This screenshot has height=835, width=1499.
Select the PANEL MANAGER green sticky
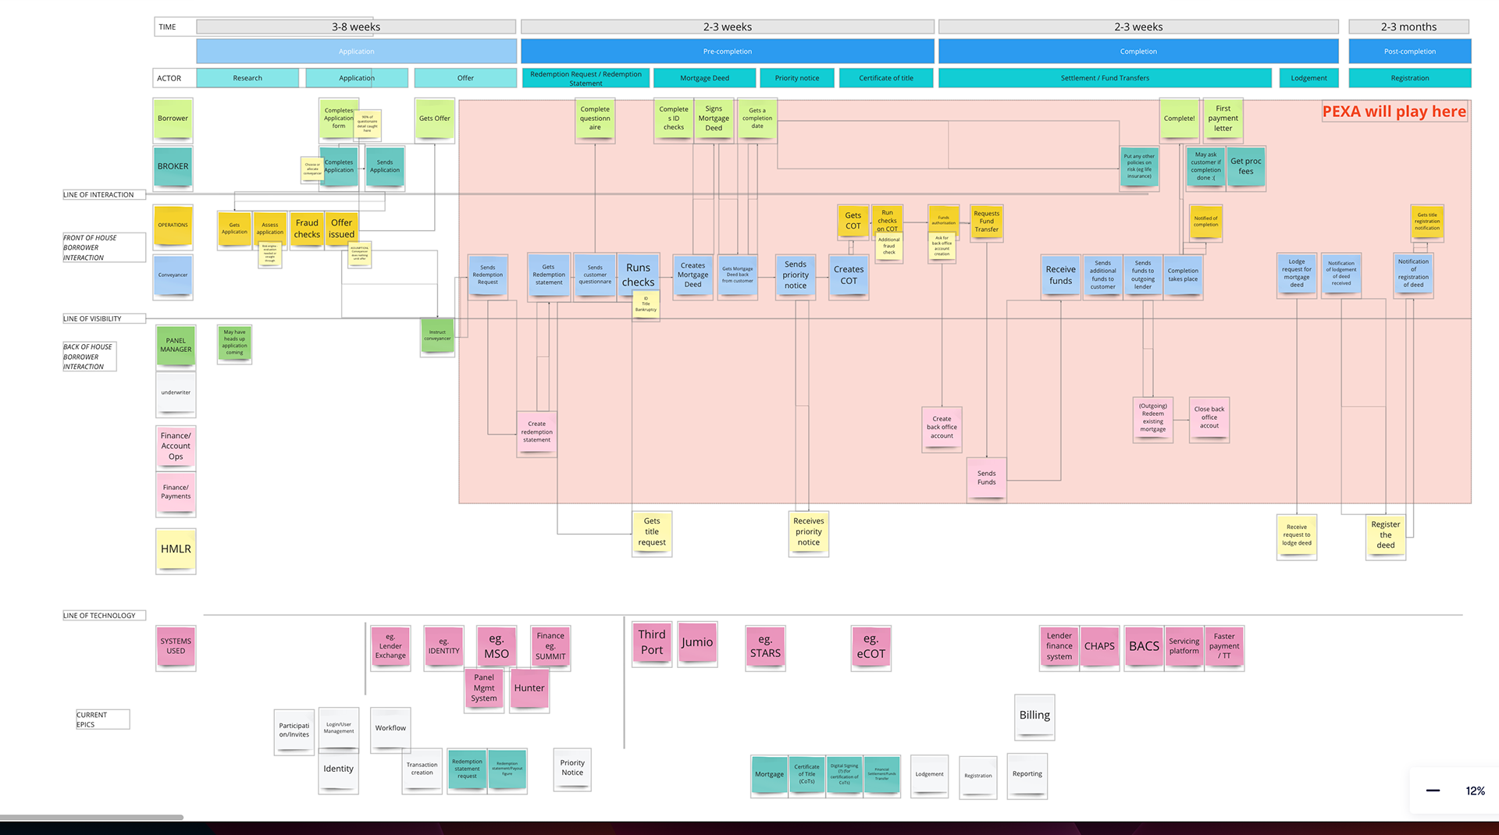(x=176, y=346)
